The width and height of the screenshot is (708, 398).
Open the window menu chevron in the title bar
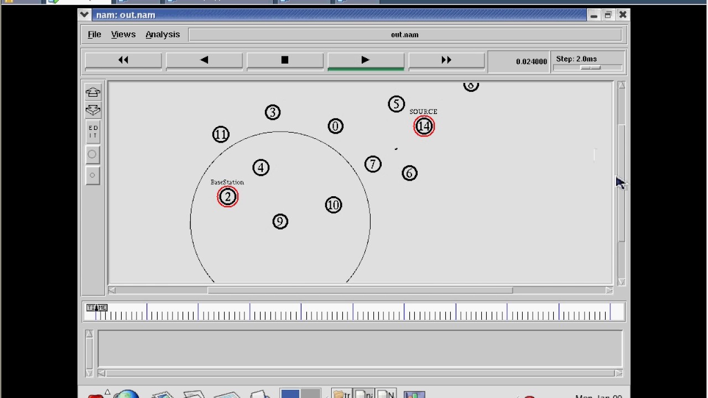[84, 15]
